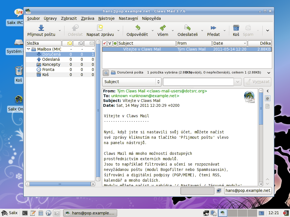Click the Odpovědět reply icon
This screenshot has height=217, width=290.
[138, 28]
